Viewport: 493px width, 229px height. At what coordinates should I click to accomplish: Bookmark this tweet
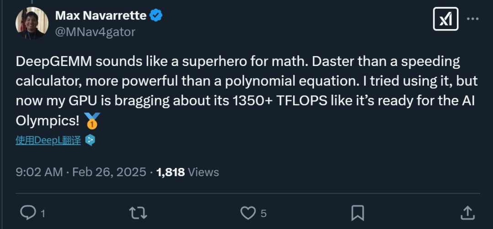357,212
